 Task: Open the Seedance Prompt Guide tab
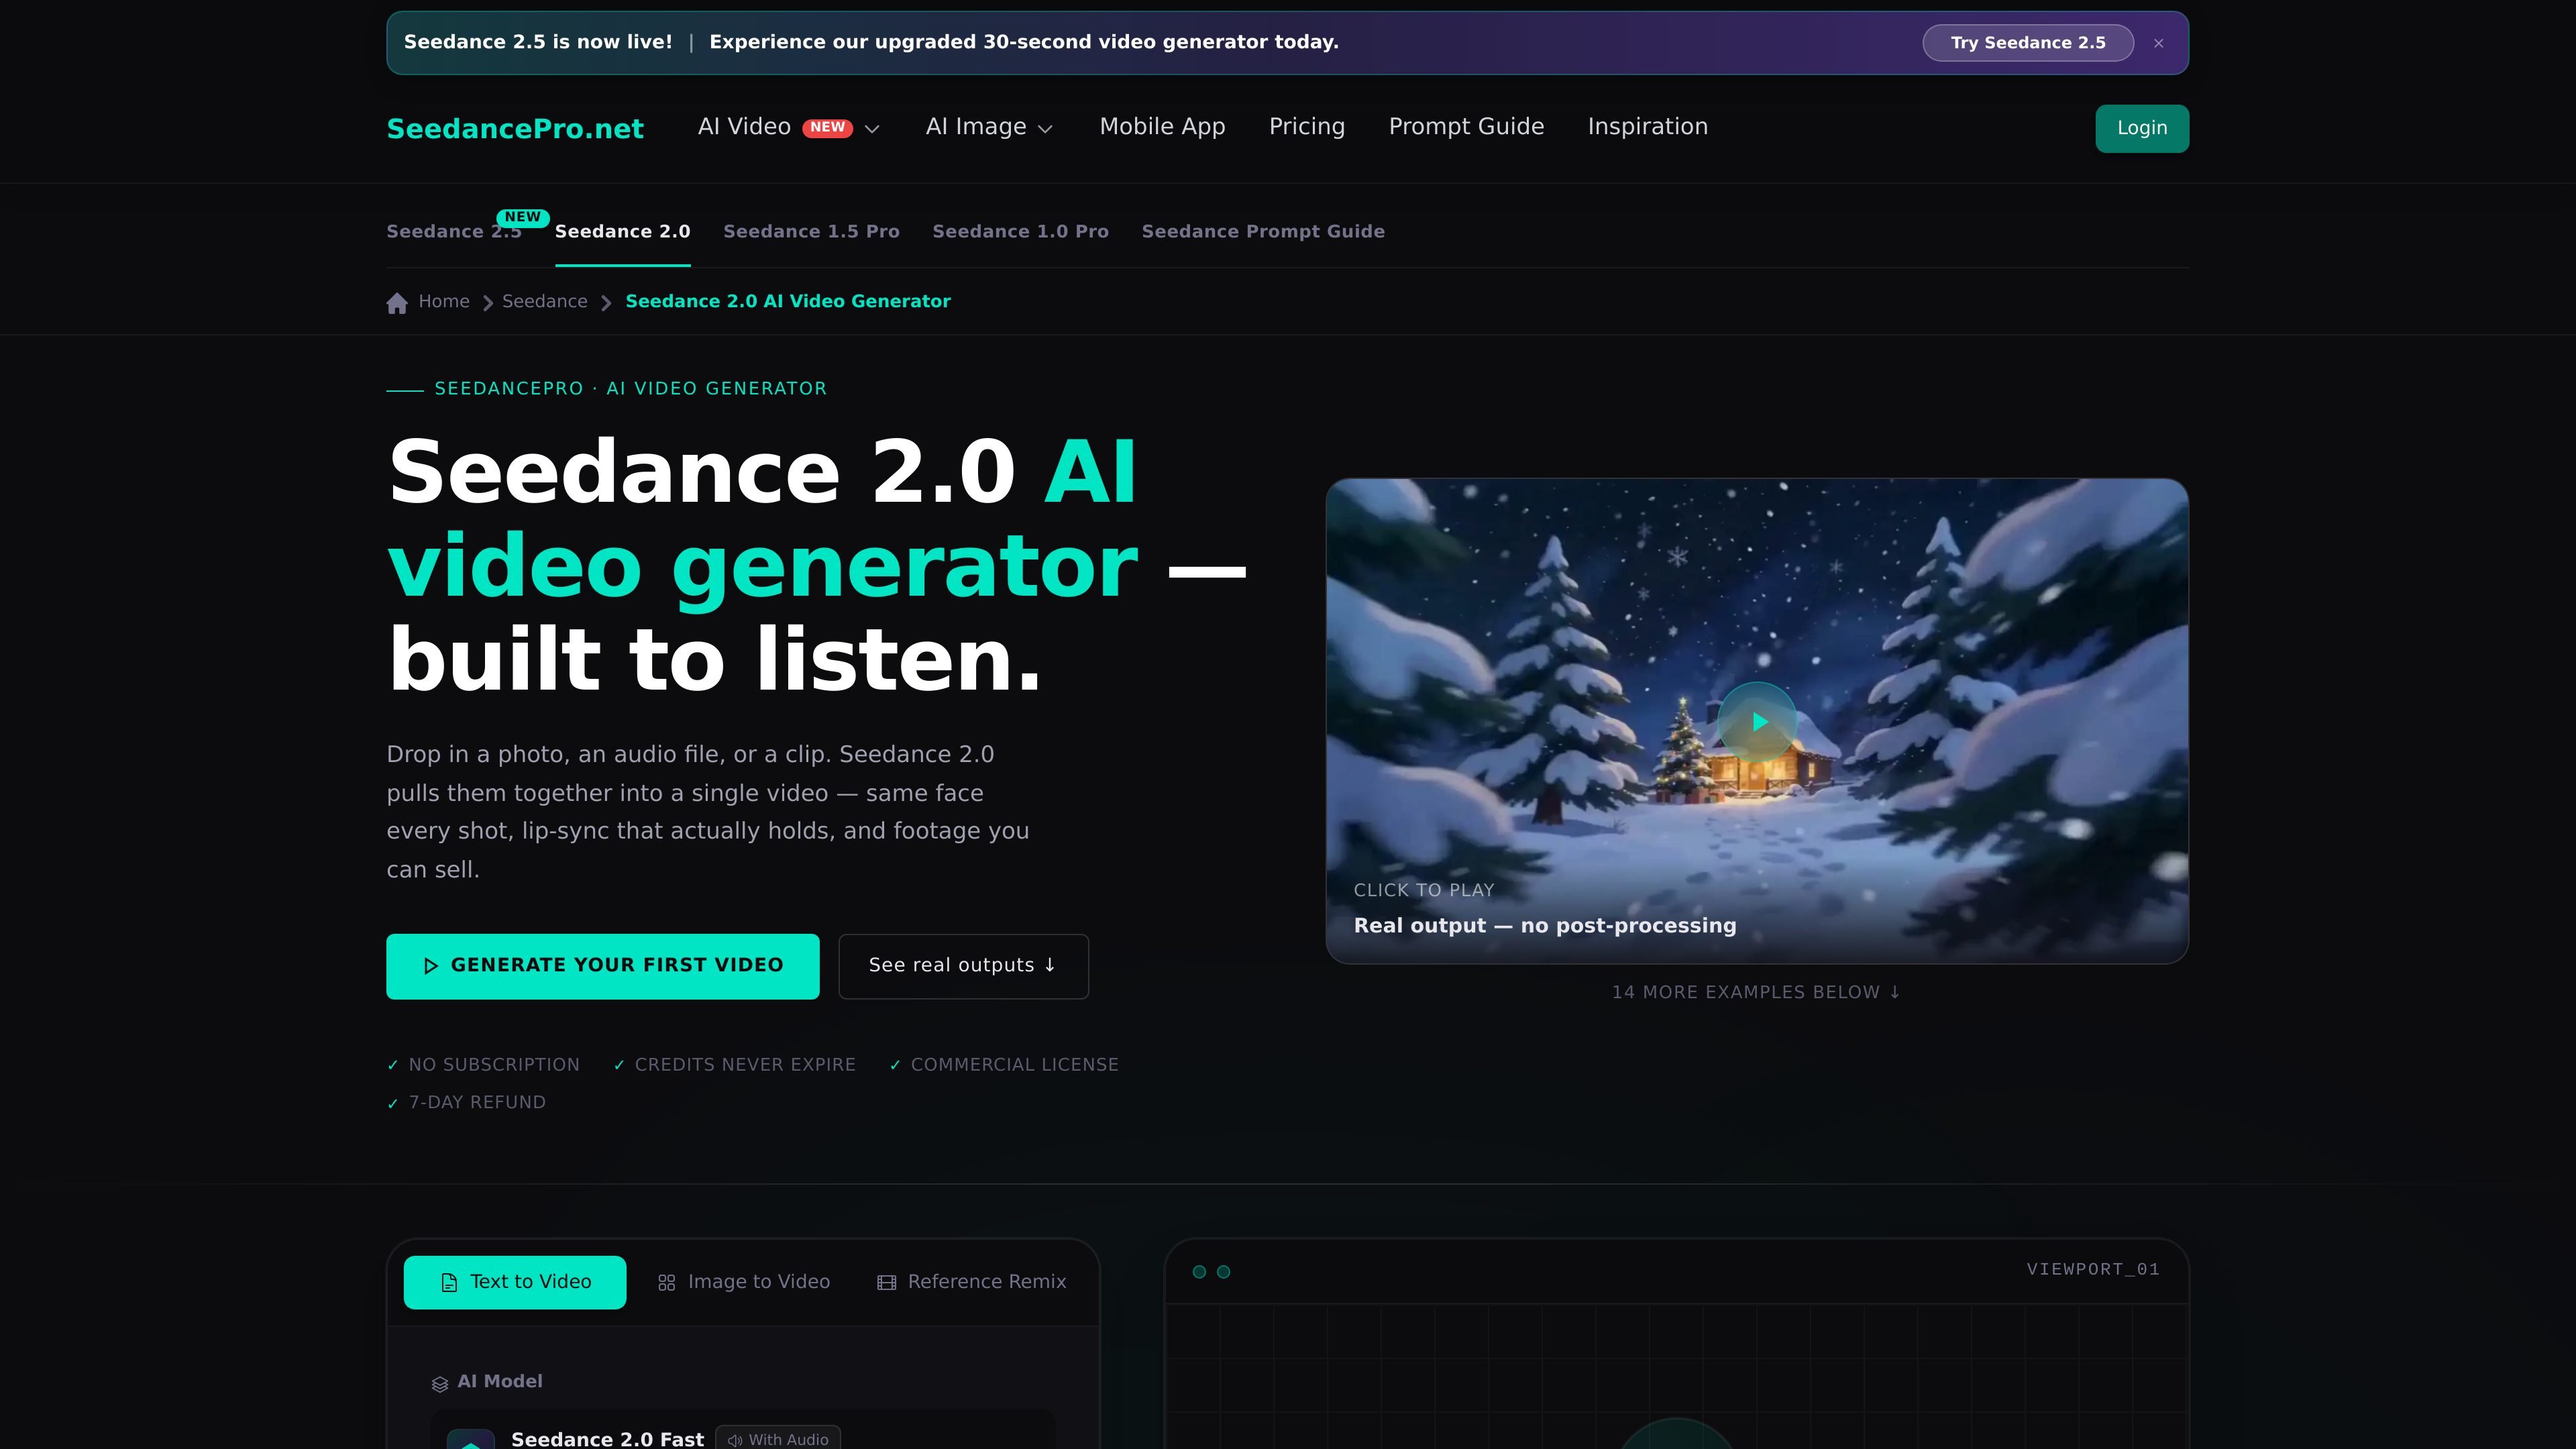point(1263,232)
